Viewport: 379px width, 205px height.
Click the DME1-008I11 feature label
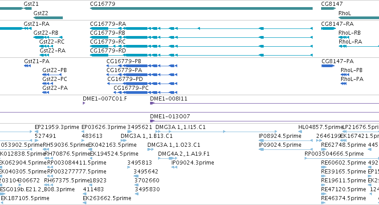[x=169, y=99]
